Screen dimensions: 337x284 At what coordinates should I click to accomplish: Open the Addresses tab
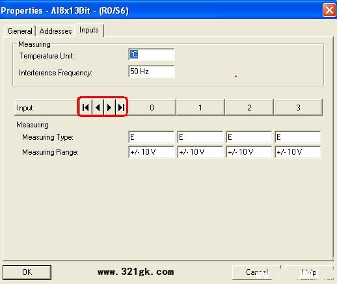point(55,31)
